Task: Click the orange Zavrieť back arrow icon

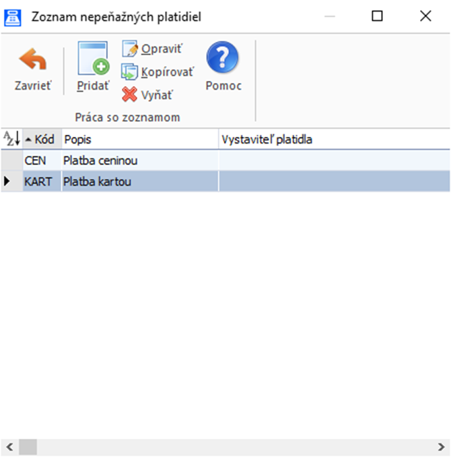Action: coord(32,61)
